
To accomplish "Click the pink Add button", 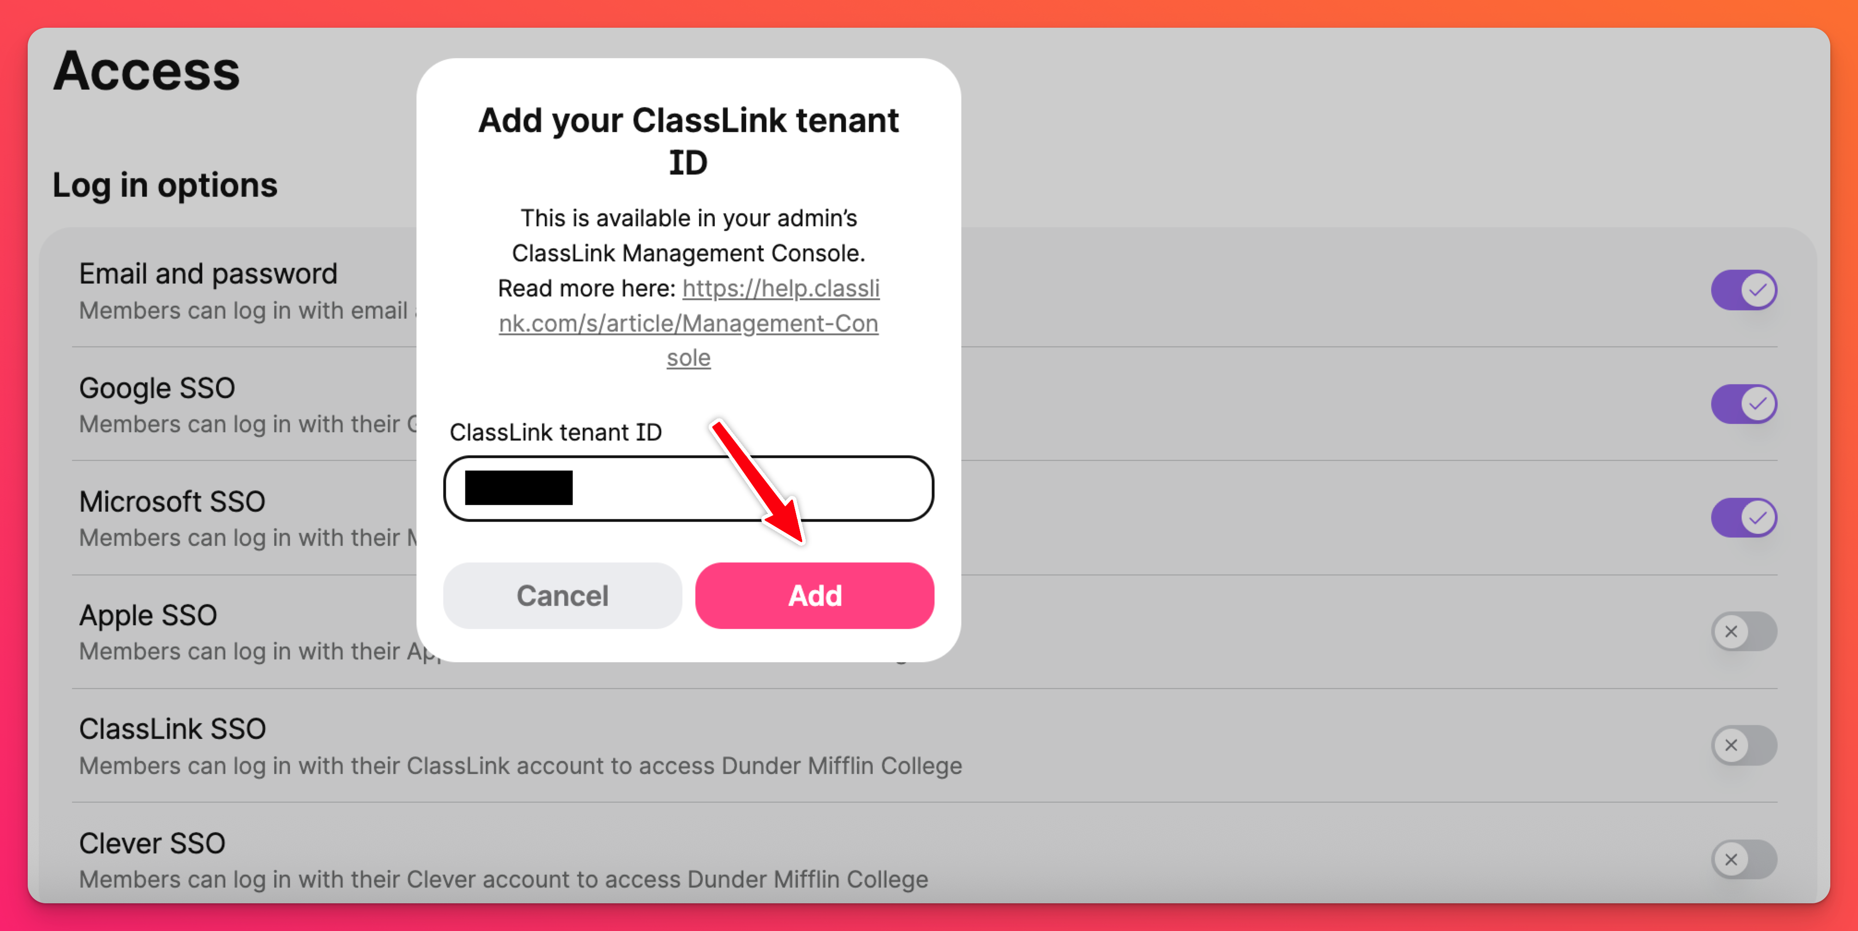I will [814, 596].
